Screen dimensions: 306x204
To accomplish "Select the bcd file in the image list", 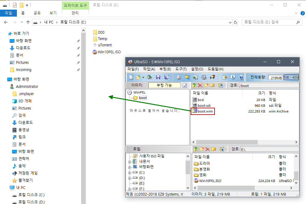I will pos(200,100).
